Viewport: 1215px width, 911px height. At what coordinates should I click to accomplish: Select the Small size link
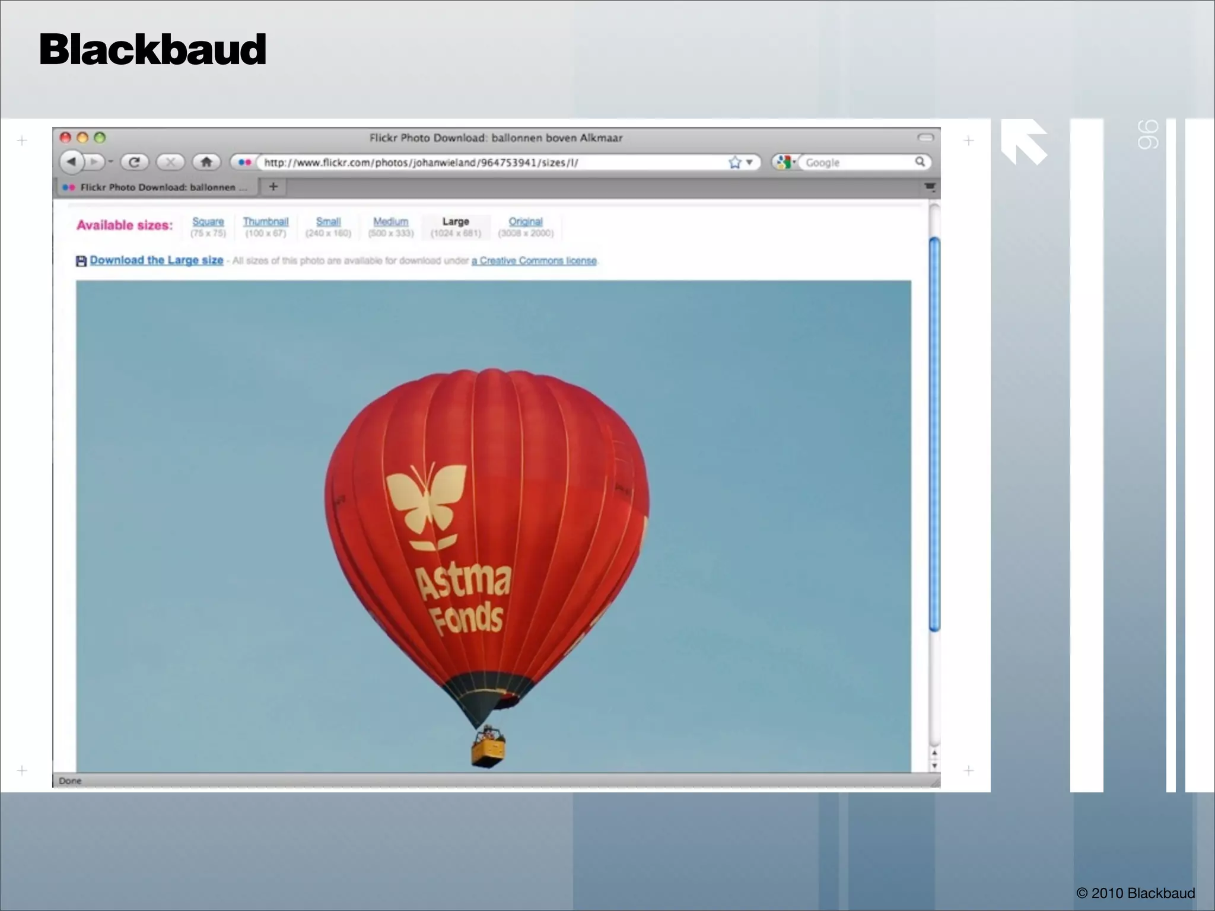pyautogui.click(x=328, y=221)
